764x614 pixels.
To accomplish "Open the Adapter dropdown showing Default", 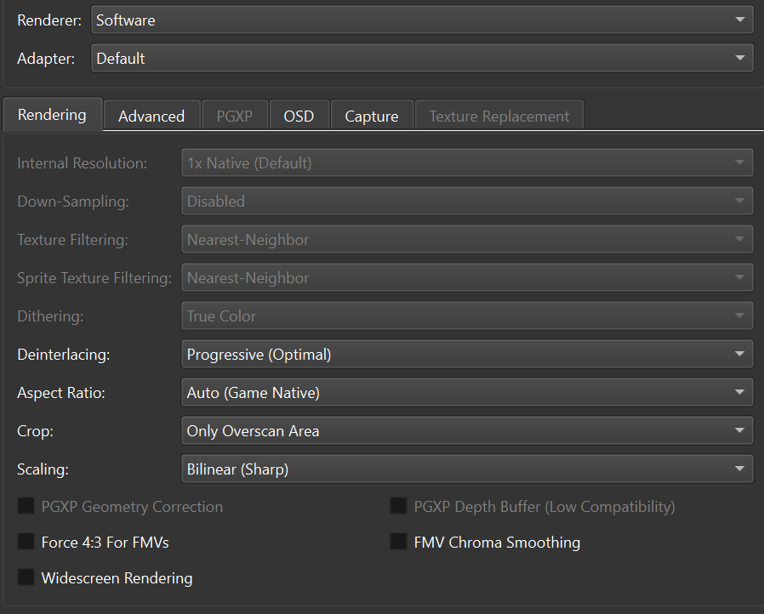I will click(422, 58).
